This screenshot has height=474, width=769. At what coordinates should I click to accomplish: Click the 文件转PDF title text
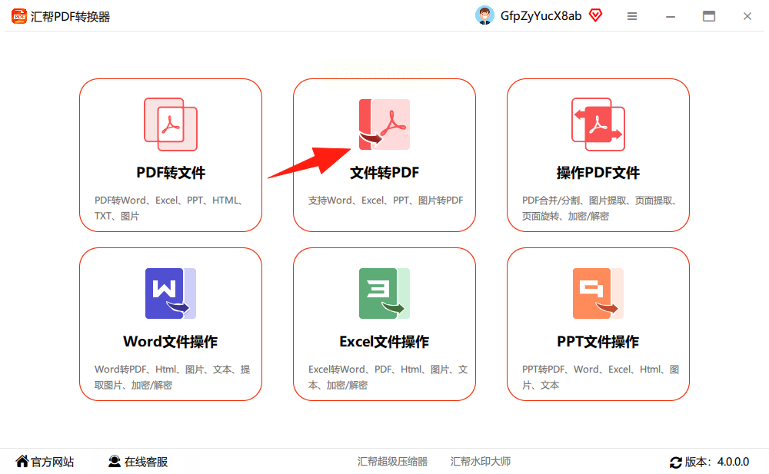384,173
